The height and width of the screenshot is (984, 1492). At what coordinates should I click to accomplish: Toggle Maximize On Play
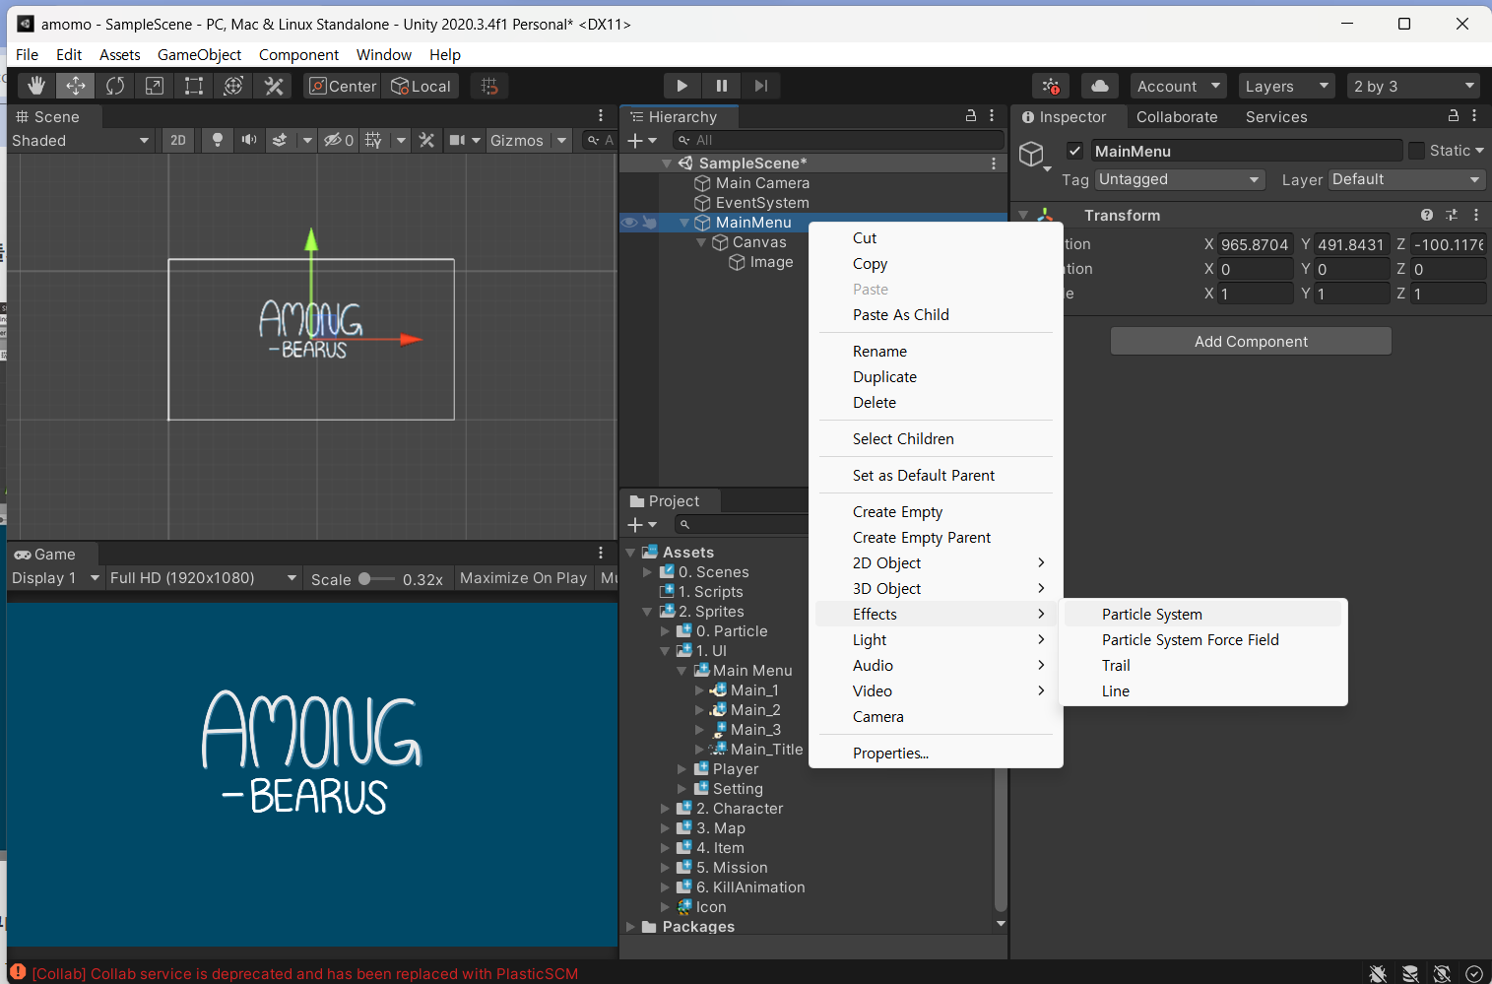click(x=523, y=578)
